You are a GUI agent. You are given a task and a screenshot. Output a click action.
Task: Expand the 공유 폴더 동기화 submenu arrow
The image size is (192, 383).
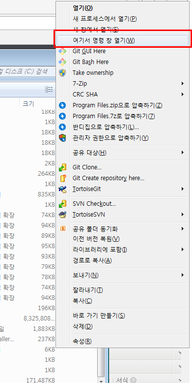pos(183,229)
